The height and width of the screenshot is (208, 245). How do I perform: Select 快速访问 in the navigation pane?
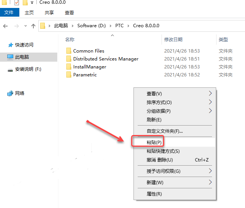[24, 45]
